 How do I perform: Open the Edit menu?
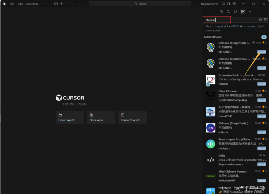(x=20, y=4)
